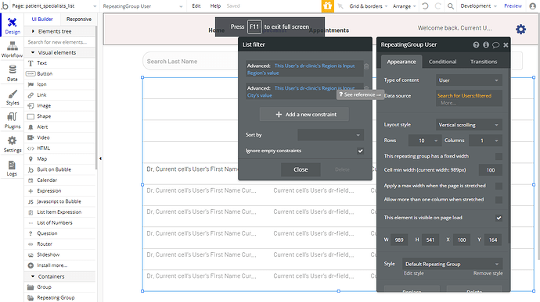Open the Type of content dropdown
The height and width of the screenshot is (302, 540).
click(x=469, y=80)
